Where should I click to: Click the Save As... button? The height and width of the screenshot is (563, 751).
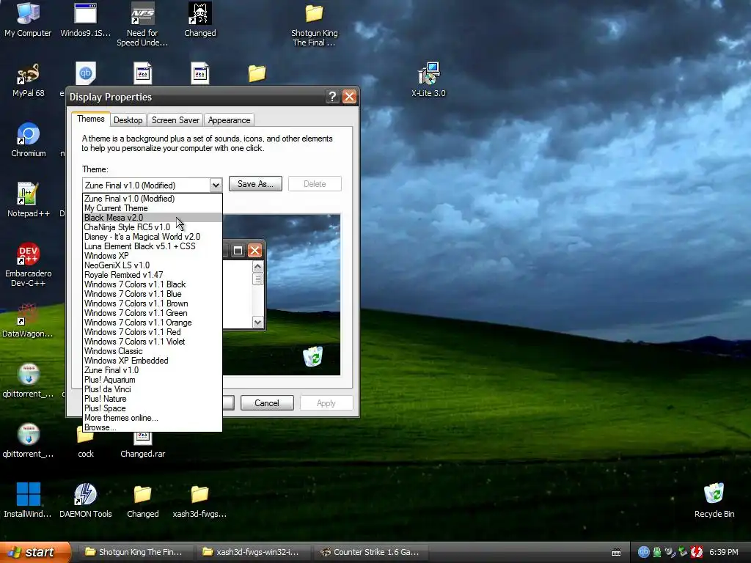255,184
